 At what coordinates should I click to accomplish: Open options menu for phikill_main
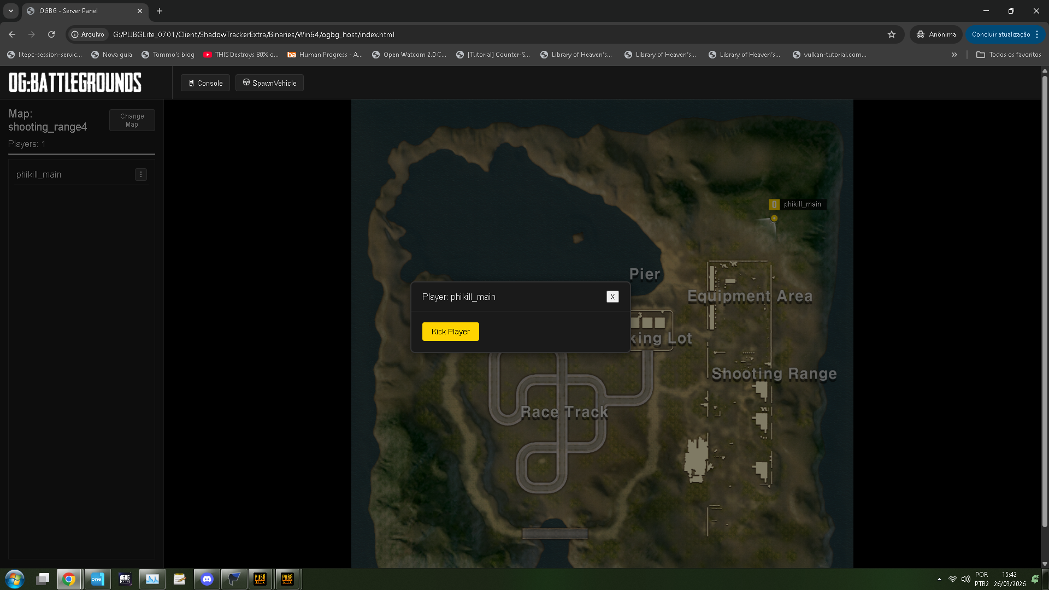pyautogui.click(x=141, y=175)
